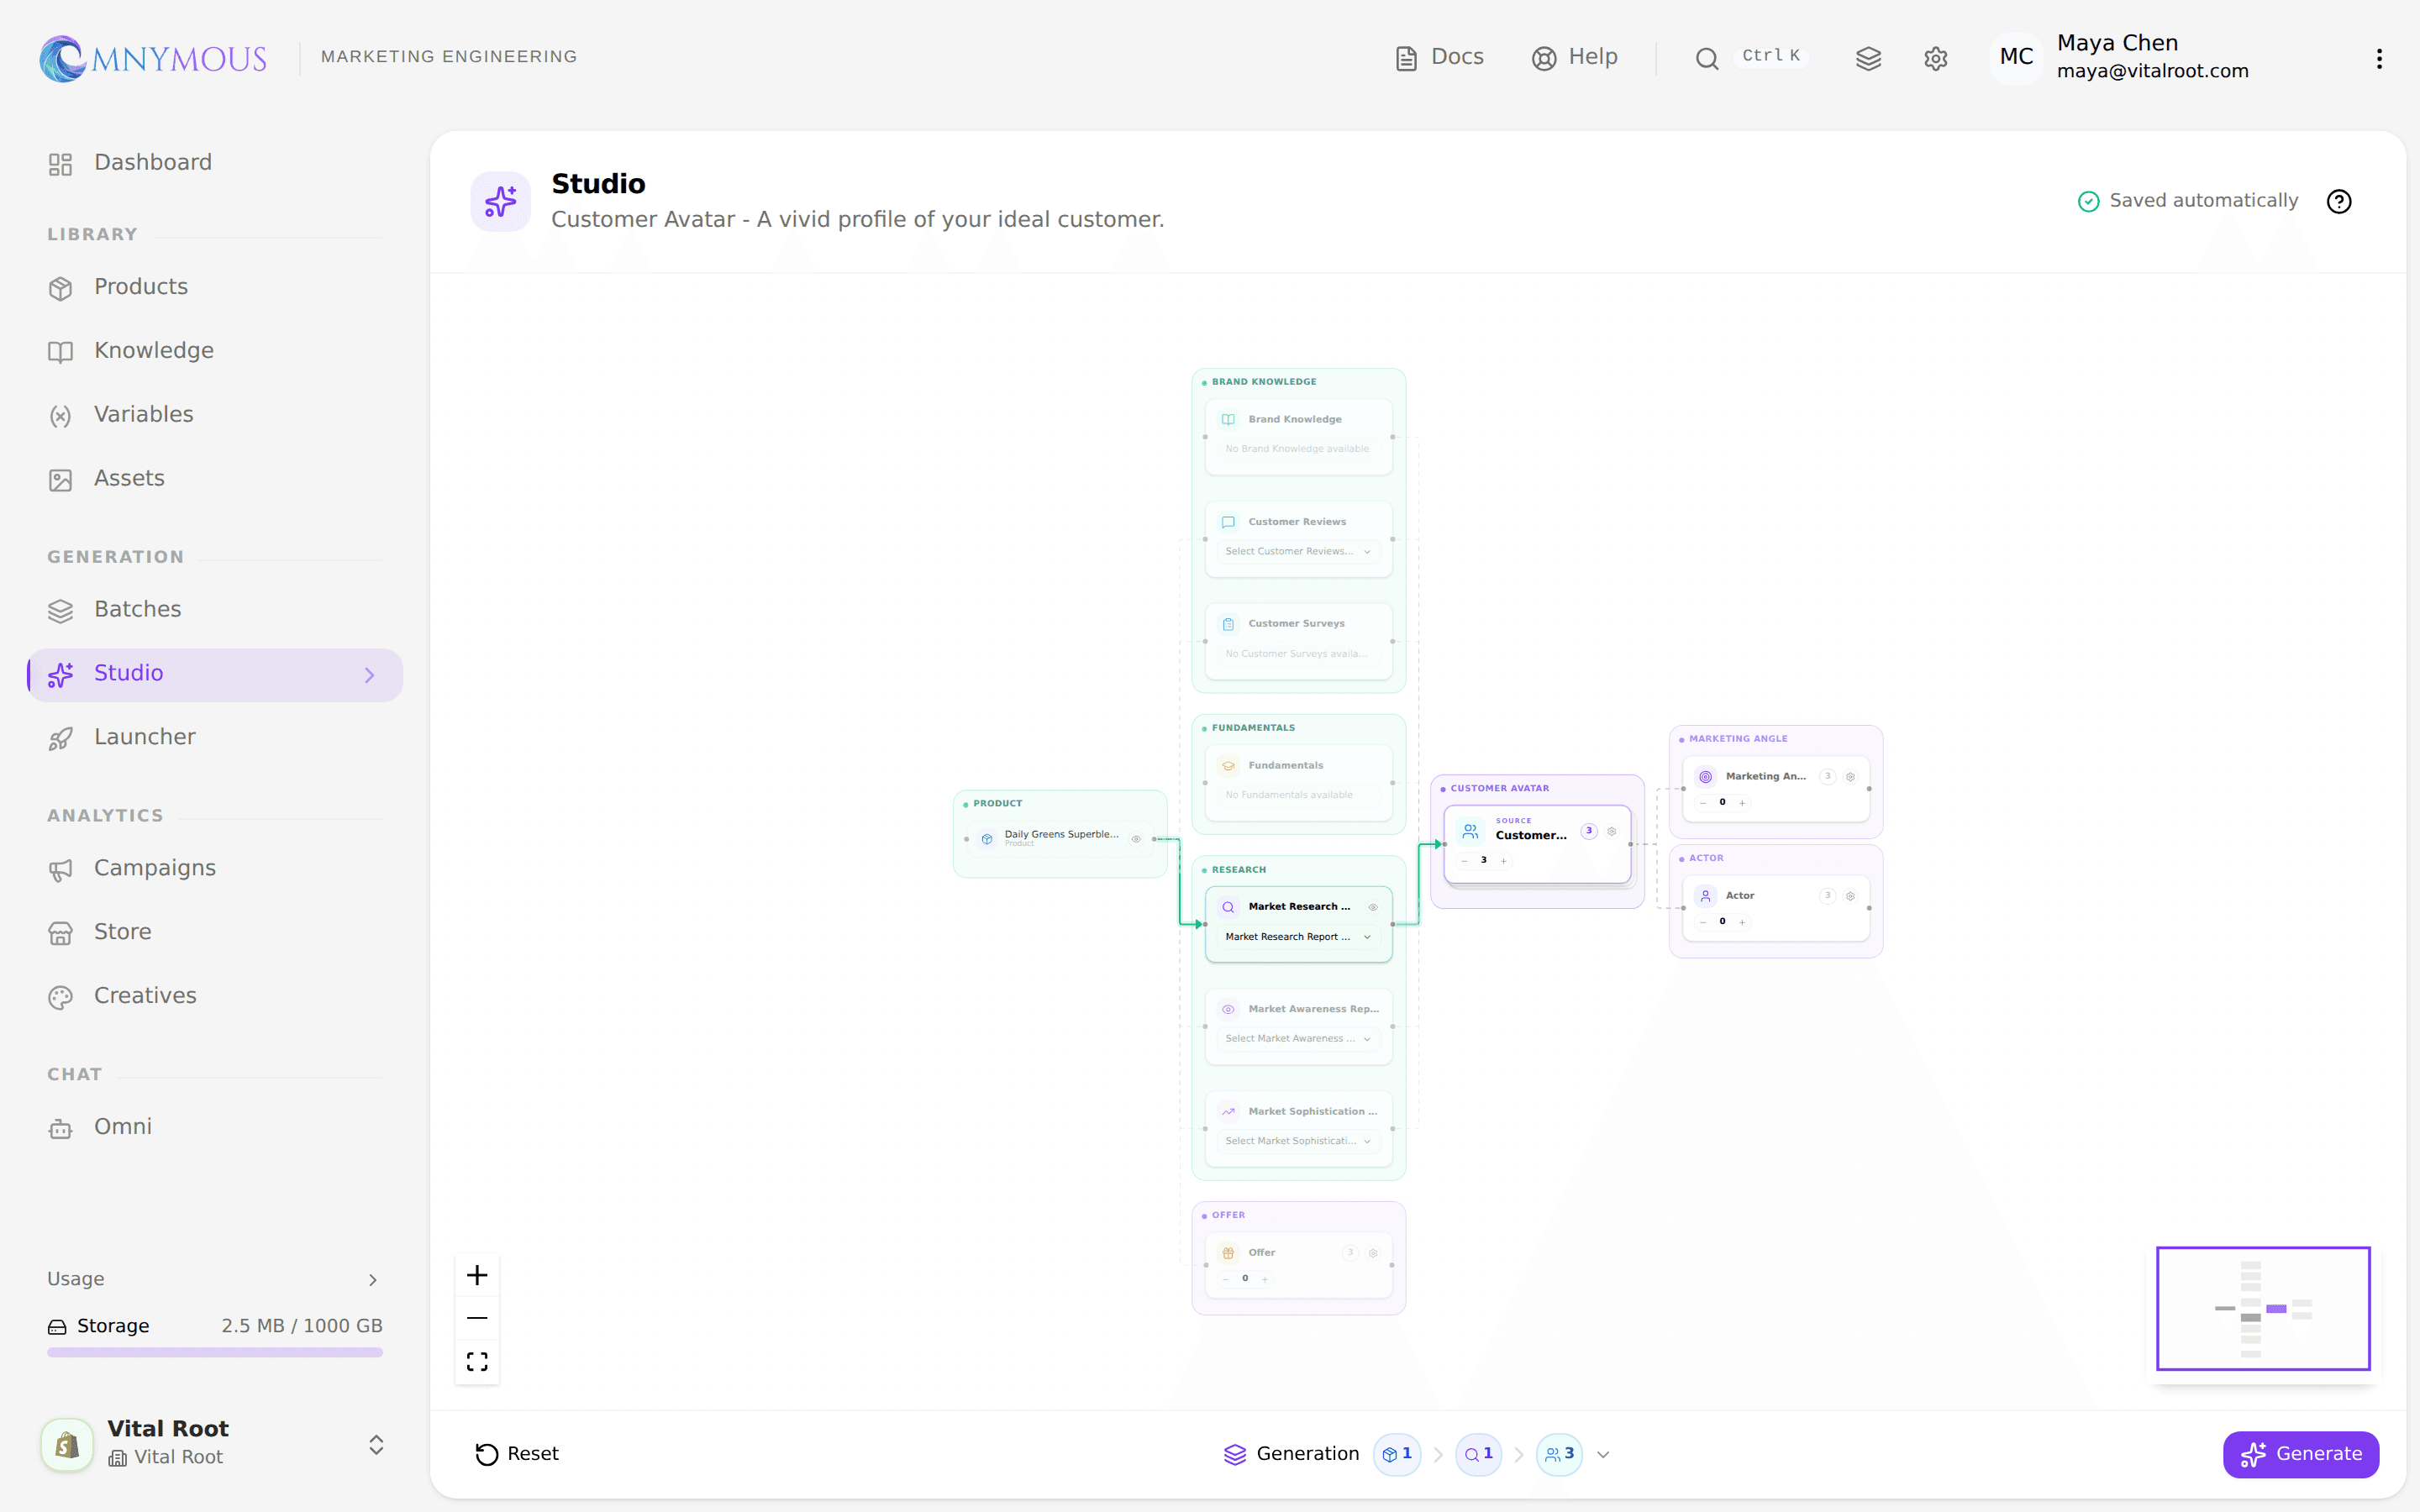Open the Market Research Report dropdown
This screenshot has height=1512, width=2420.
tap(1298, 937)
